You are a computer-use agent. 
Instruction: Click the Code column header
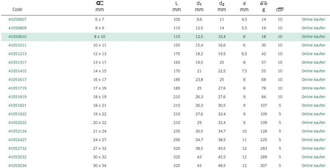pos(18,9)
